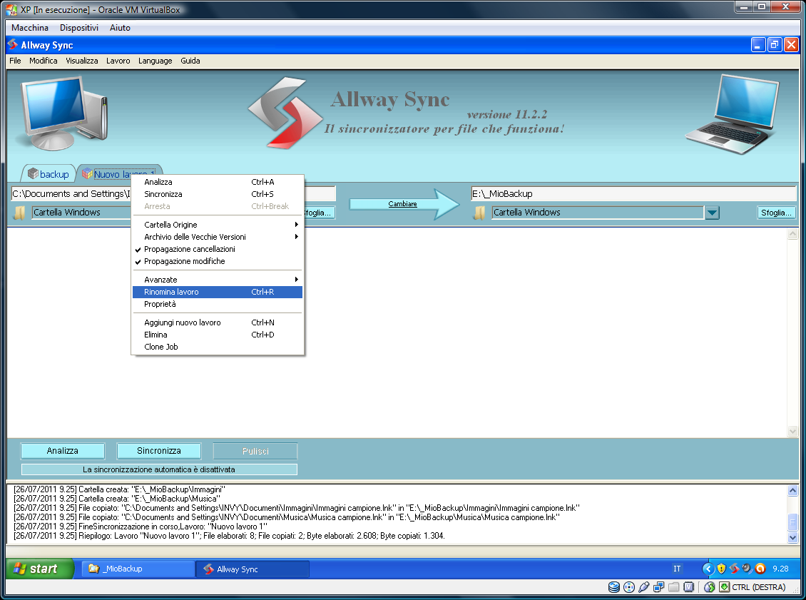806x600 pixels.
Task: Click the log panel scrollbar down arrow
Action: pyautogui.click(x=792, y=538)
